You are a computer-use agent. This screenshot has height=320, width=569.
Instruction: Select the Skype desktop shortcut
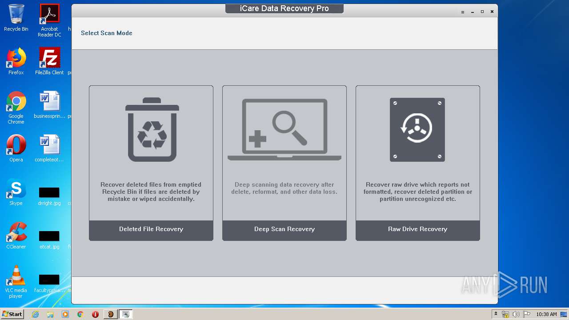tap(16, 192)
